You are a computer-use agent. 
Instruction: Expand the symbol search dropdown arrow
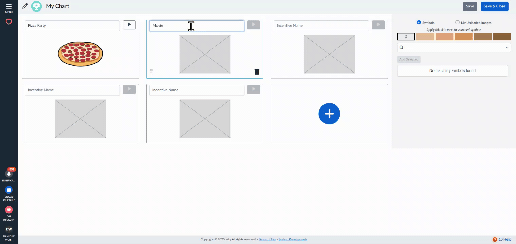coord(507,48)
